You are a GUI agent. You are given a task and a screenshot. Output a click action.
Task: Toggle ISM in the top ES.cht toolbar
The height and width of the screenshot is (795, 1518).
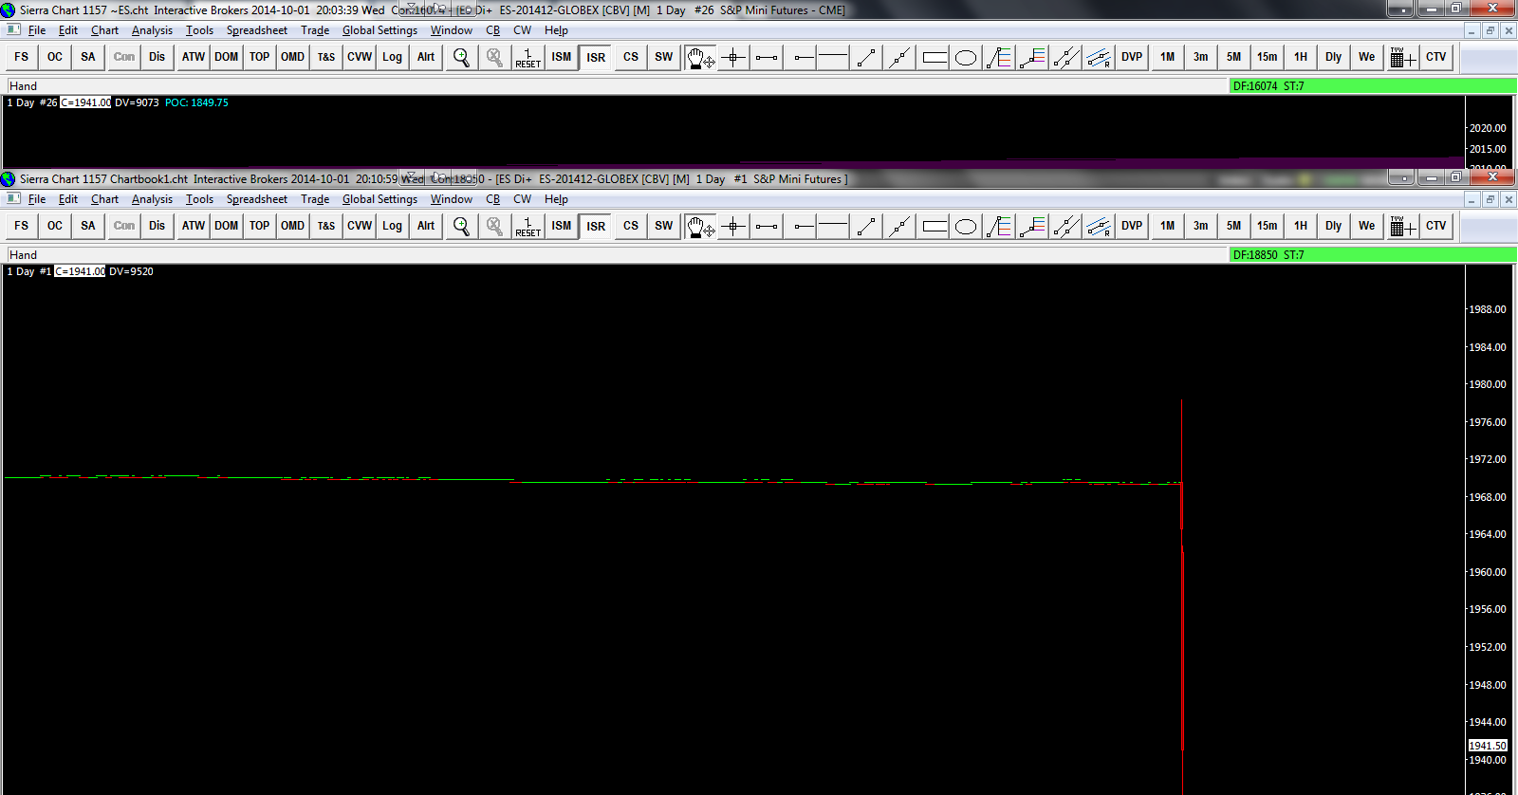pyautogui.click(x=562, y=57)
